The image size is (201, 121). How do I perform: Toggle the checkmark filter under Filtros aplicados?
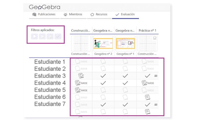click(58, 36)
